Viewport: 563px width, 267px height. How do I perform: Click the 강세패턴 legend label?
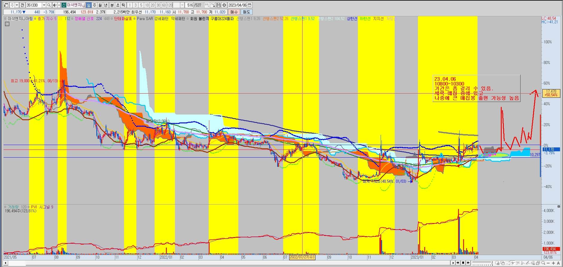161,19
